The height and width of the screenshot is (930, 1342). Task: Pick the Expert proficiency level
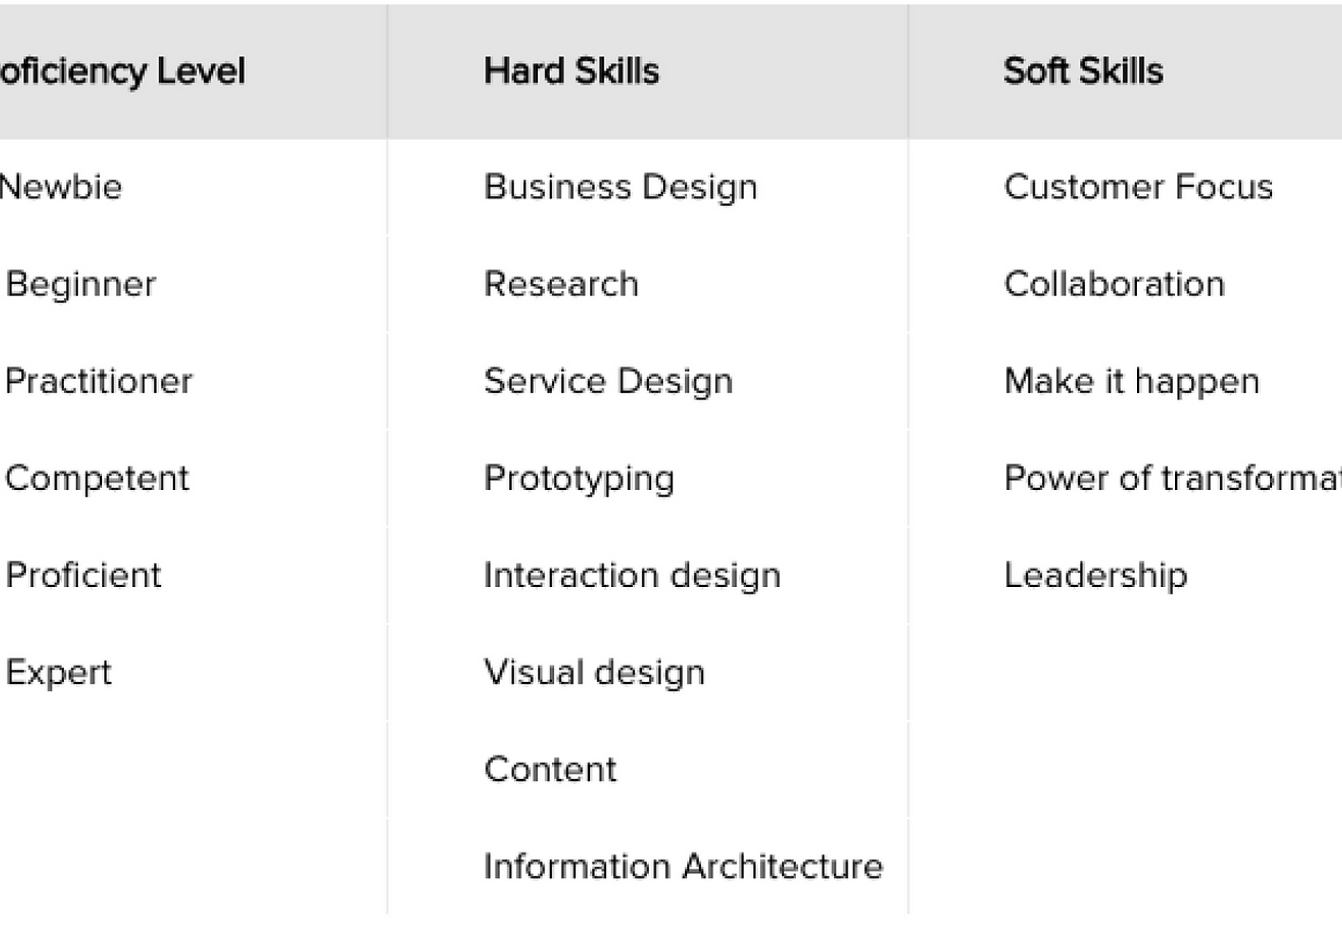(x=59, y=672)
